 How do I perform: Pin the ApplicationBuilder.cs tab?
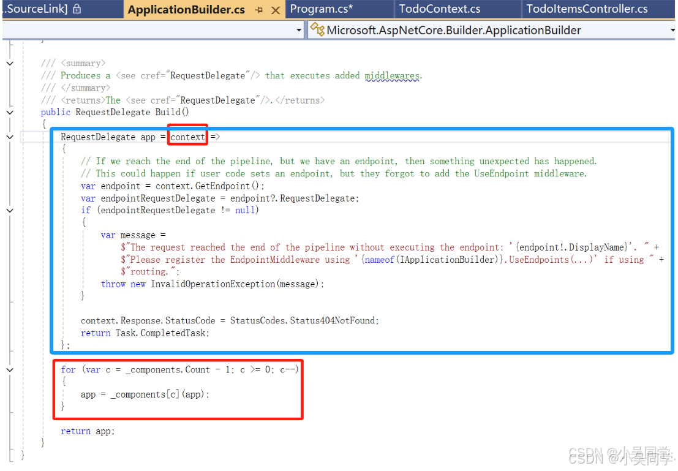point(259,10)
